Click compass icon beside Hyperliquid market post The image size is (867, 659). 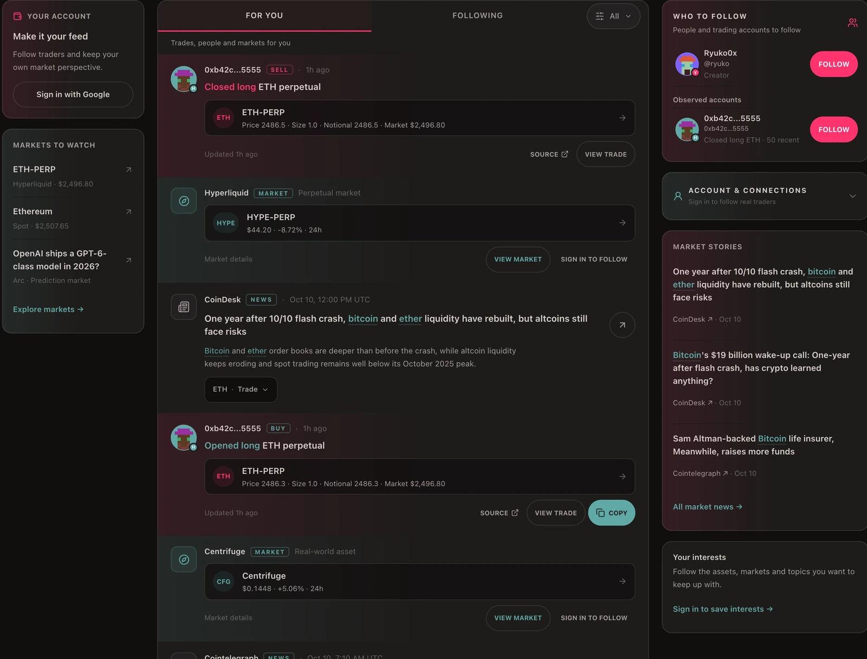coord(184,201)
